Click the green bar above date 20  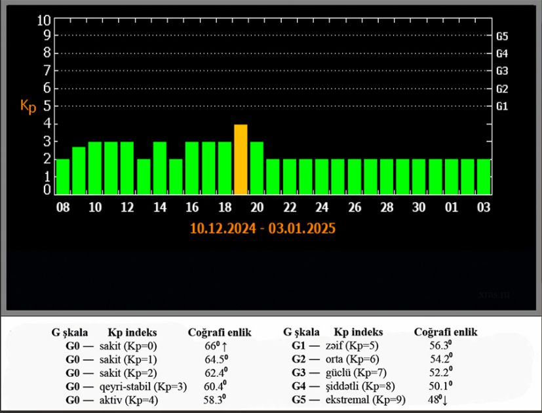257,168
